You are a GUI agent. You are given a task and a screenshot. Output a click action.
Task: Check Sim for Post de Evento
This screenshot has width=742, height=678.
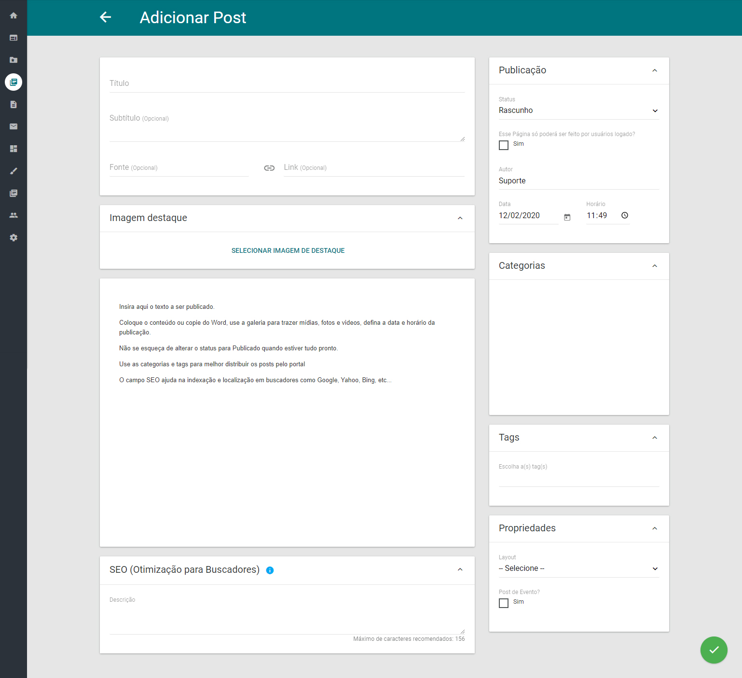click(x=504, y=603)
